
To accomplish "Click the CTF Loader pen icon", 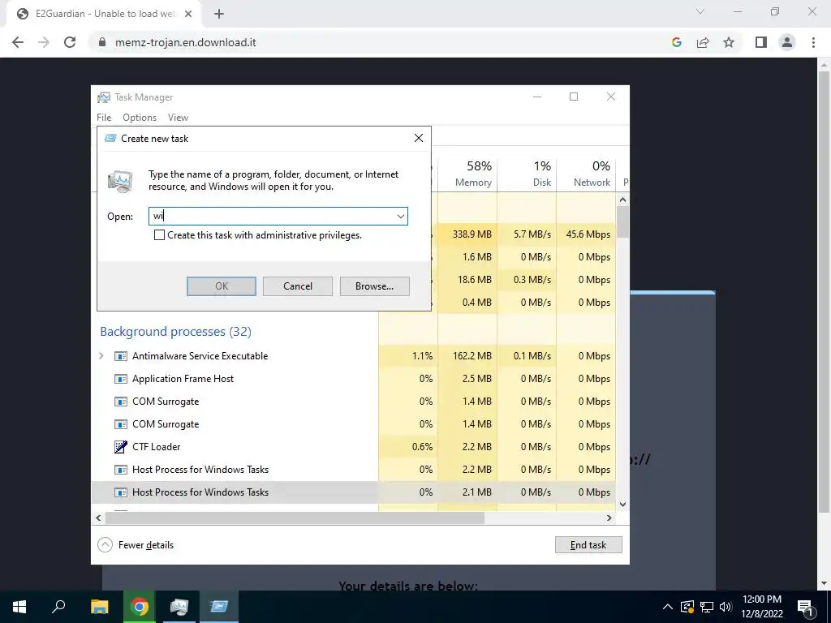I will [x=121, y=447].
